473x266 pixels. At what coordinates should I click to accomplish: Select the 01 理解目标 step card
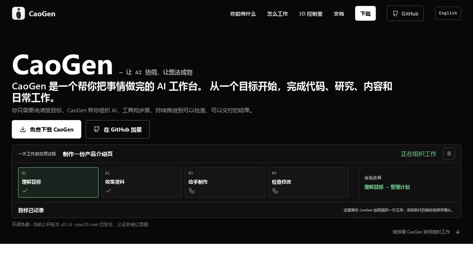click(x=58, y=183)
